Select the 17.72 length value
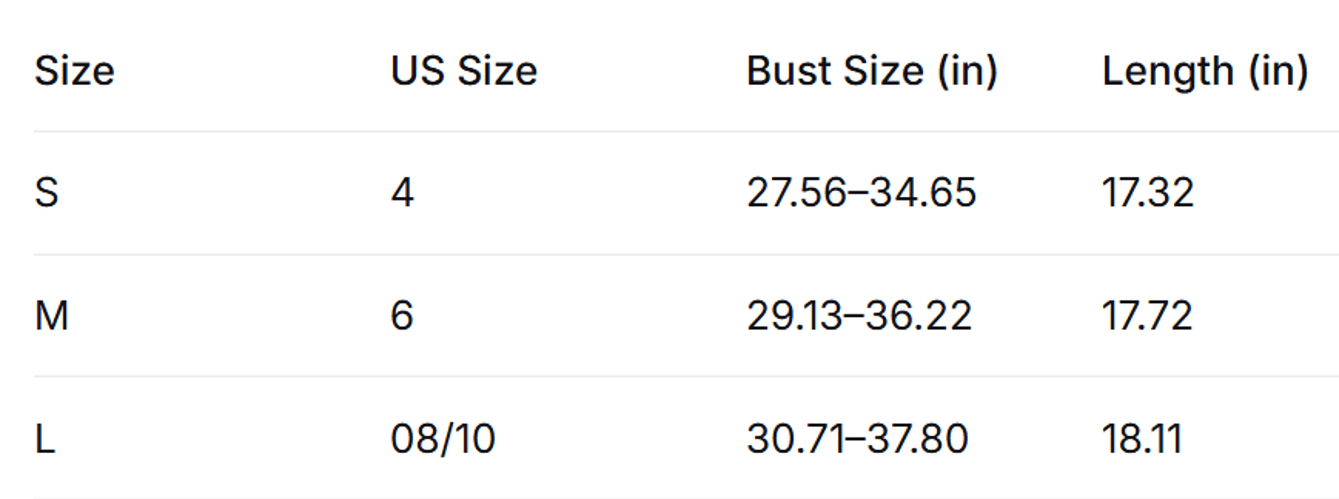 point(1147,316)
